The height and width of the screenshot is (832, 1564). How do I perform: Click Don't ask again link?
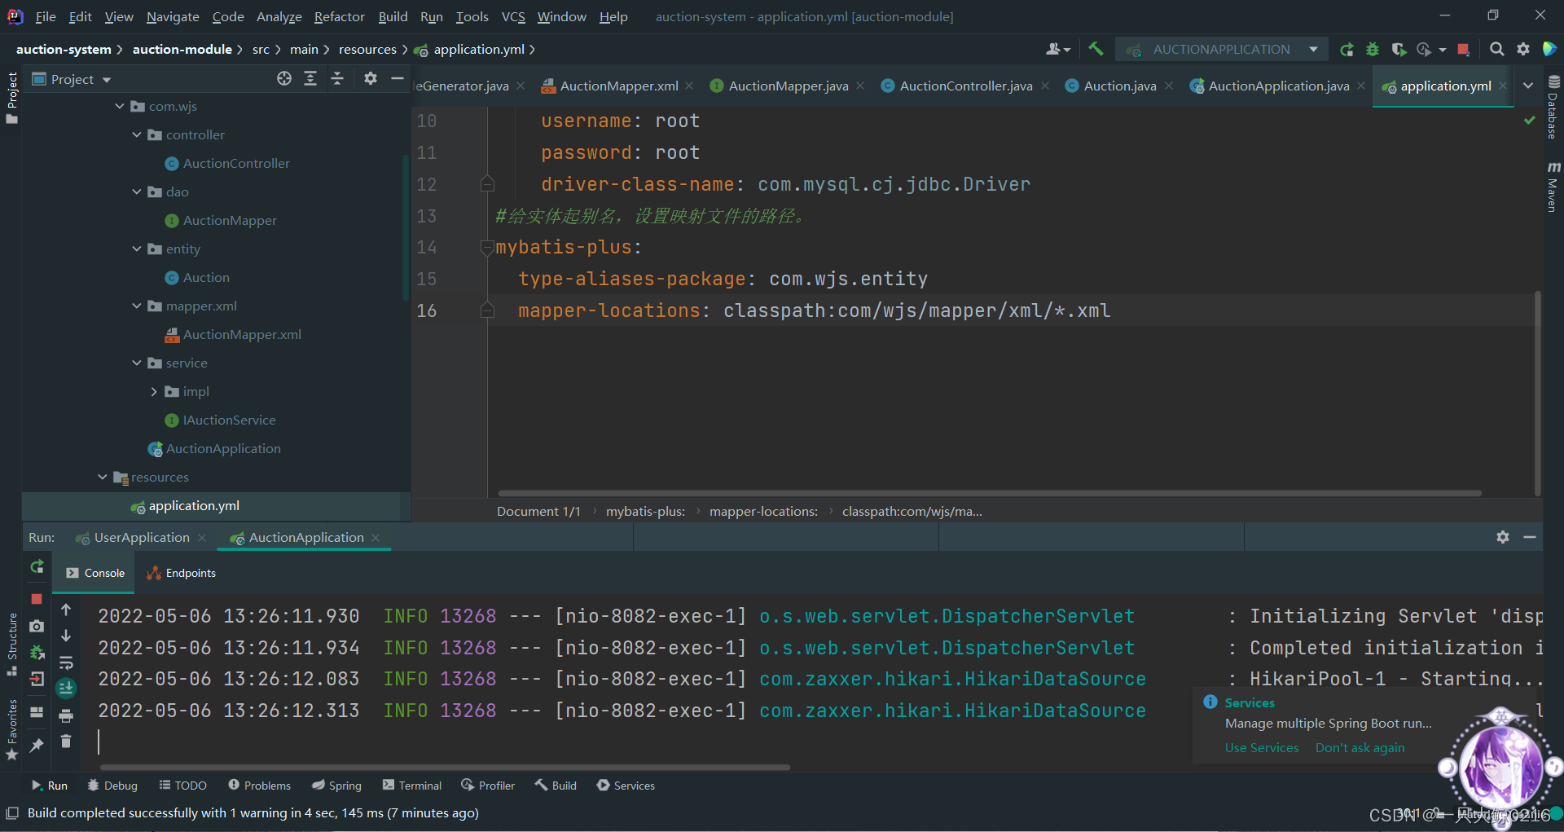[1360, 748]
